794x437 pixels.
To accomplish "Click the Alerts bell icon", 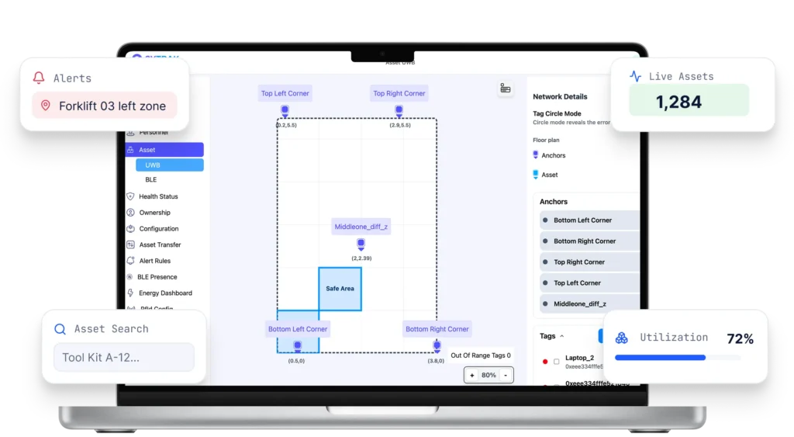I will [x=39, y=77].
